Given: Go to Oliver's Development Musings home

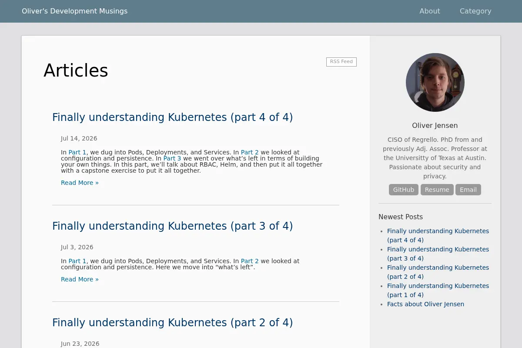Looking at the screenshot, I should pyautogui.click(x=75, y=11).
